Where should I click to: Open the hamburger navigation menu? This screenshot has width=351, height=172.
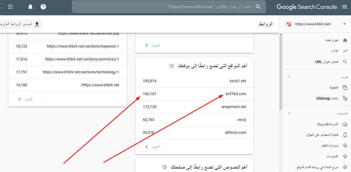click(x=344, y=7)
